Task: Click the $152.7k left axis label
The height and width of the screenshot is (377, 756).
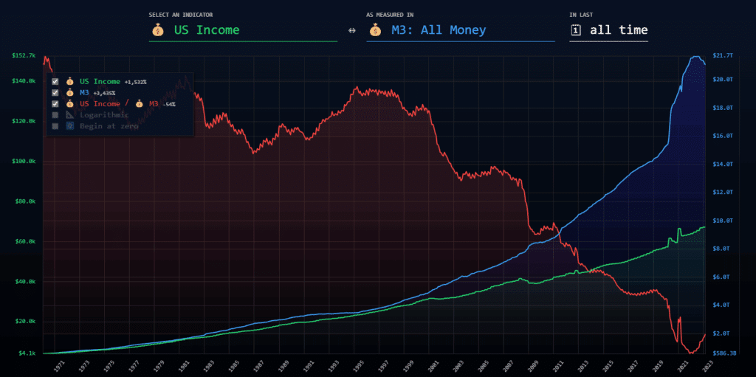Action: coord(24,56)
